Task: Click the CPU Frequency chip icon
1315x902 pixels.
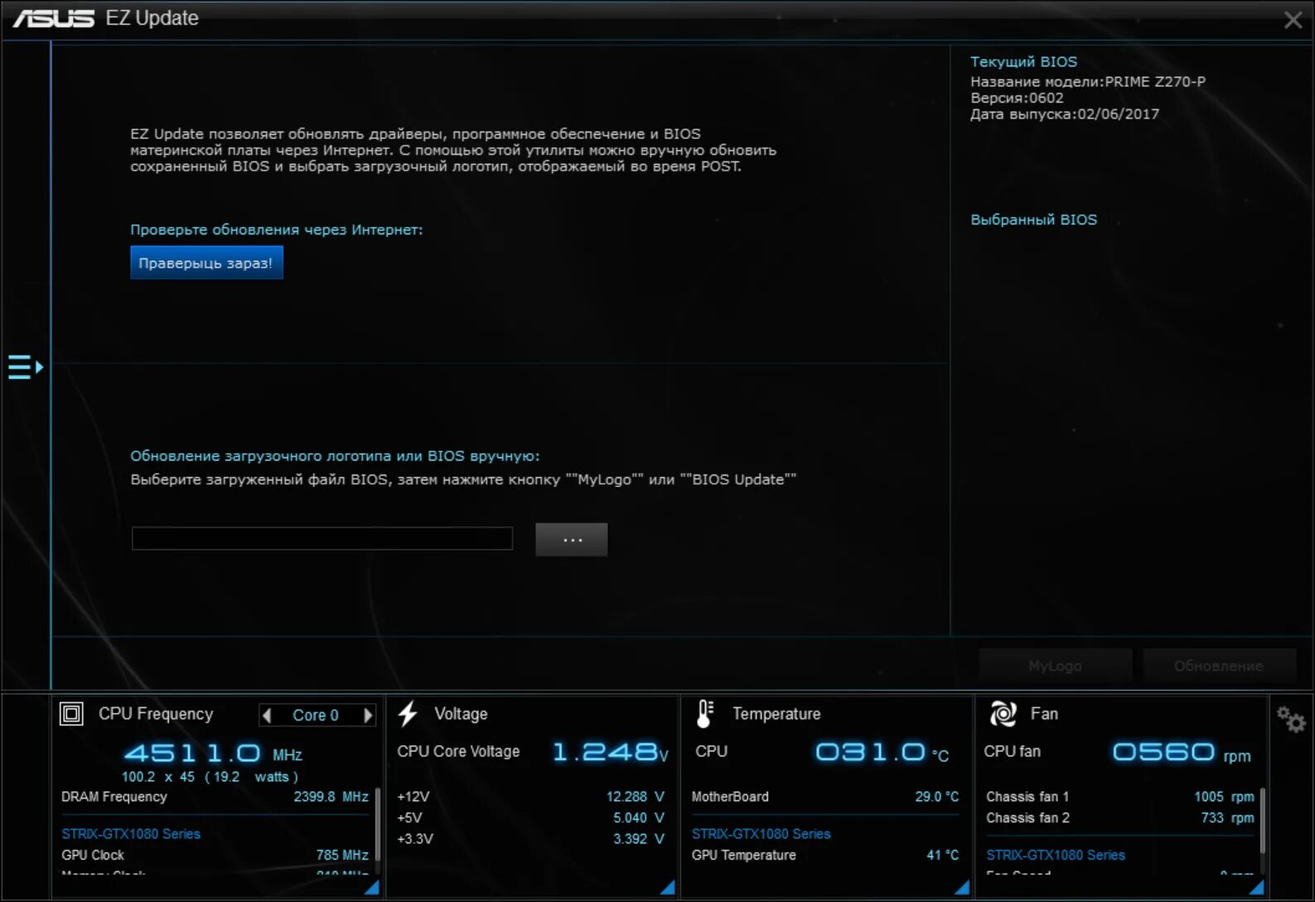Action: 72,713
